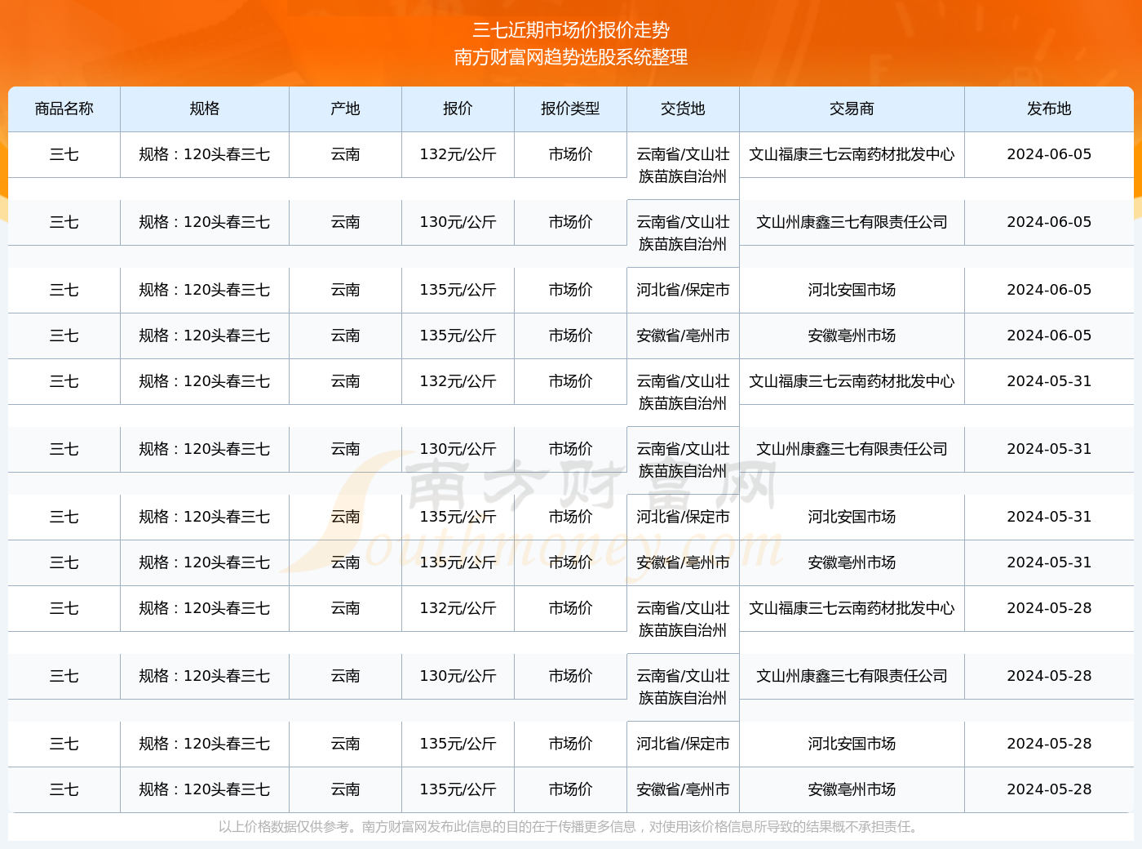The height and width of the screenshot is (849, 1142).
Task: Click 文山福康三七云南药材批发中心 in the 2024-06-05 row
Action: [x=852, y=154]
